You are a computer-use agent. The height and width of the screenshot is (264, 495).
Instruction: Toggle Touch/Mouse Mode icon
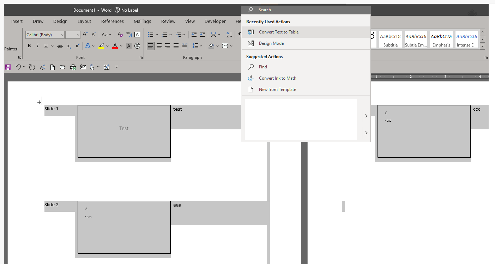92,67
